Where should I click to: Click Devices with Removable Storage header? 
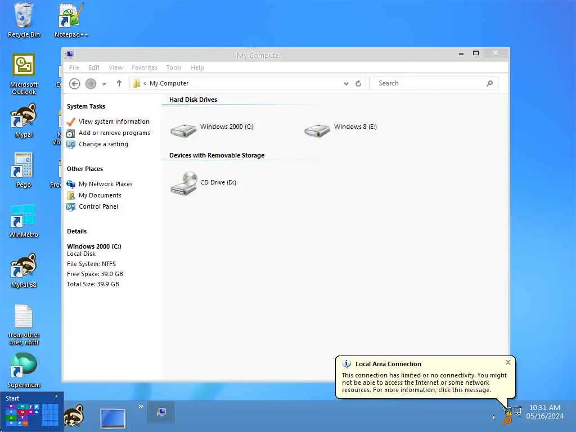click(217, 155)
